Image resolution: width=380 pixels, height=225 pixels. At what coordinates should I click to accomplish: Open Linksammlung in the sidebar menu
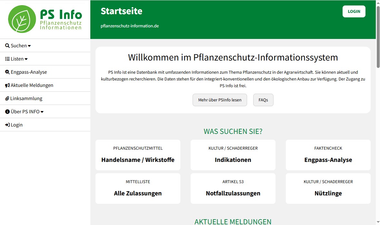point(26,98)
